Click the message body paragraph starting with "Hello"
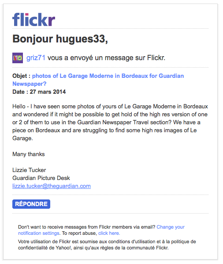Screen dimensions: 223x264 point(110,122)
